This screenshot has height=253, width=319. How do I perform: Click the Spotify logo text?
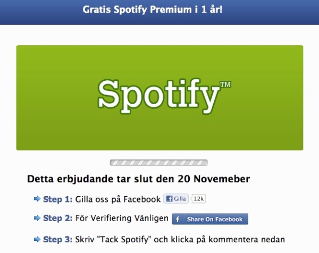158,96
